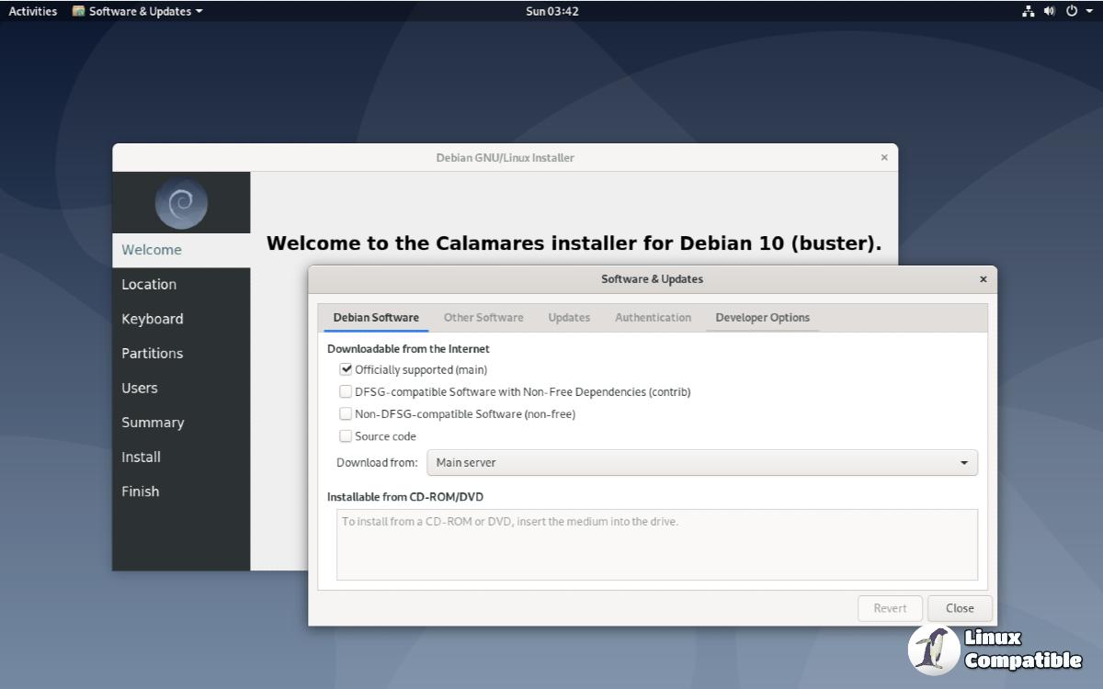Close the Debian Installer window with X
Viewport: 1103px width, 689px height.
click(x=884, y=158)
